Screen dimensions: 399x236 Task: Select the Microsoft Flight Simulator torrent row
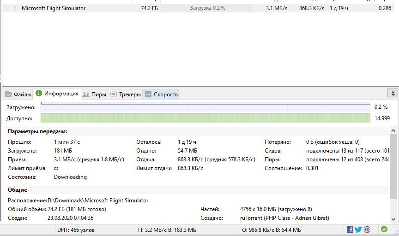click(198, 8)
